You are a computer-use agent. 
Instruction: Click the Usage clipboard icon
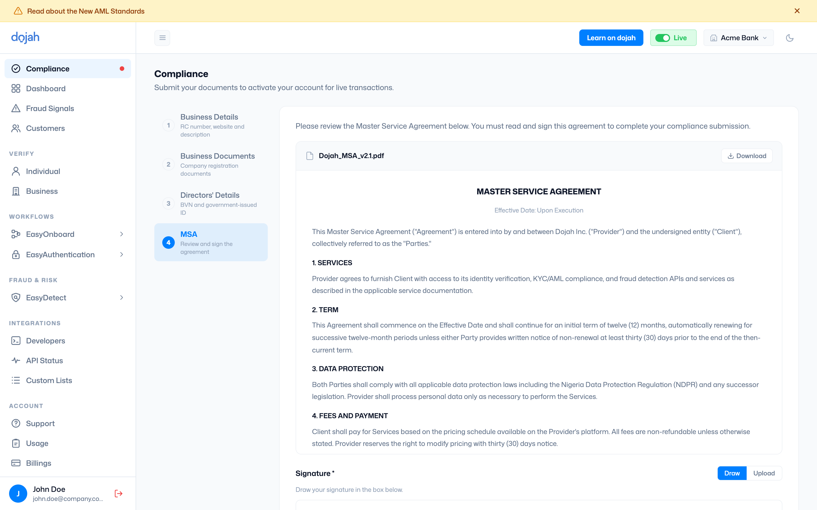point(16,443)
